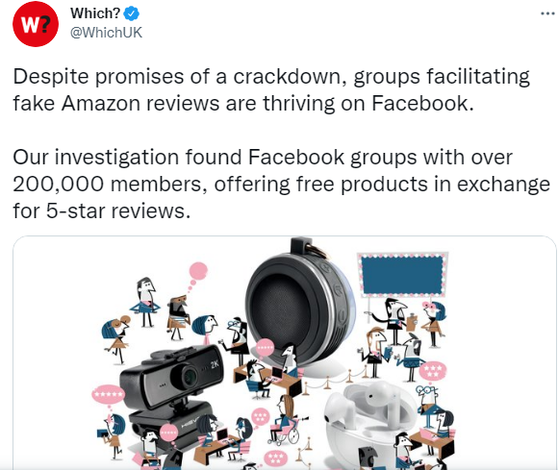Click the pink five-star bubble beside the webcam
Viewport: 558px width, 470px height.
coord(108,395)
